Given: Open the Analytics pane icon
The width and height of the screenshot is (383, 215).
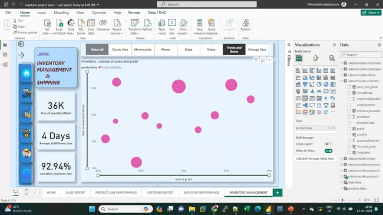Looking at the screenshot, I should coord(332,58).
